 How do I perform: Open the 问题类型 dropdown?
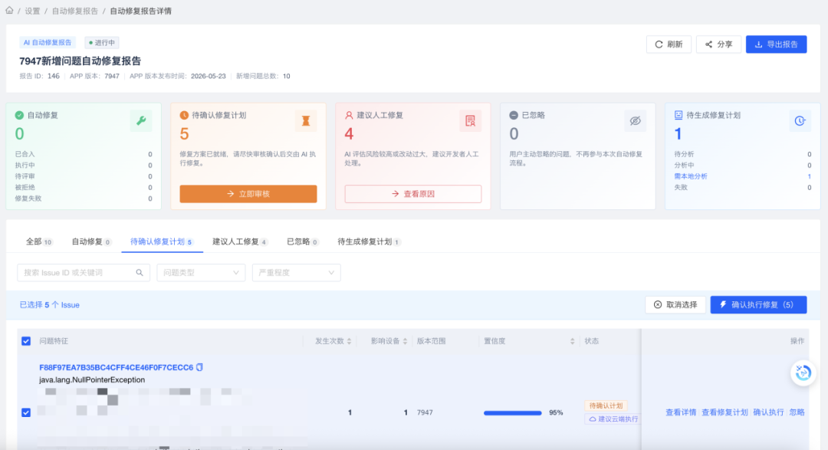[x=201, y=273]
